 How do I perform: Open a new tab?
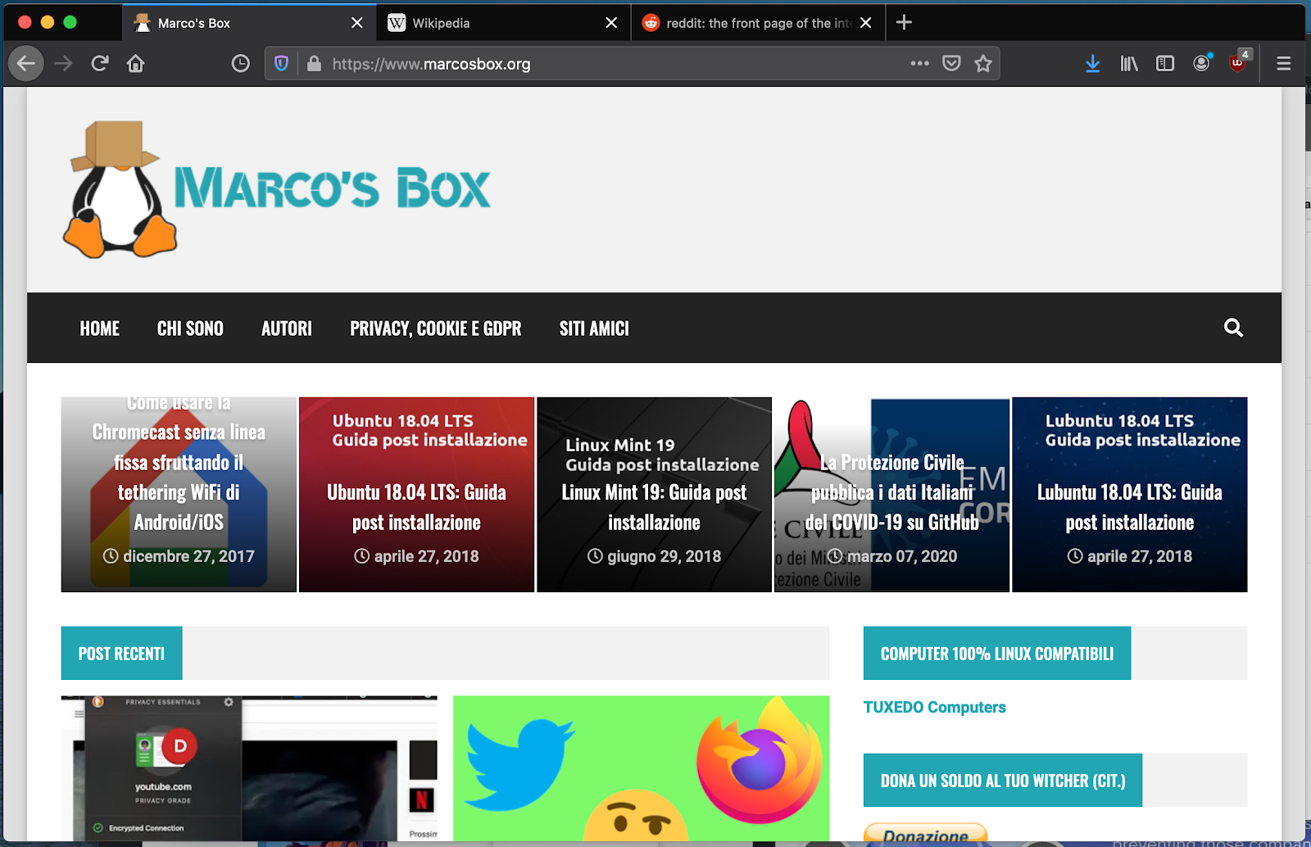coord(904,22)
